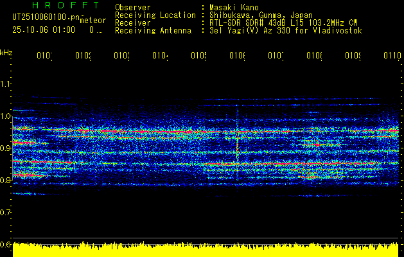Image resolution: width=404 pixels, height=257 pixels.
Task: Select the observer name Masaki Kano
Action: [234, 8]
